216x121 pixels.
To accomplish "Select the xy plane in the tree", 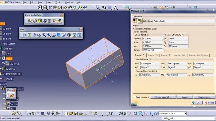I will click(7, 29).
